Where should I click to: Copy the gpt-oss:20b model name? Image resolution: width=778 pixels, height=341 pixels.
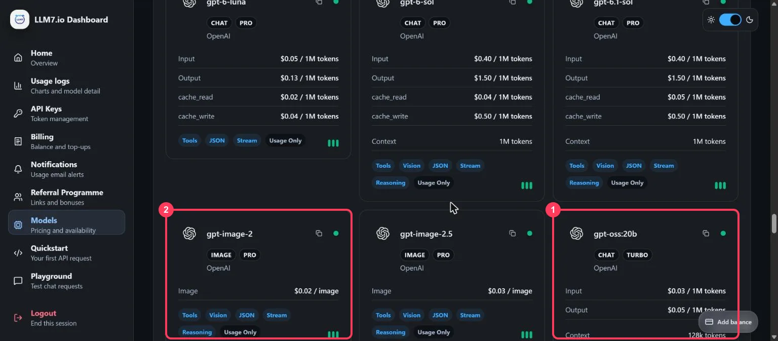706,234
